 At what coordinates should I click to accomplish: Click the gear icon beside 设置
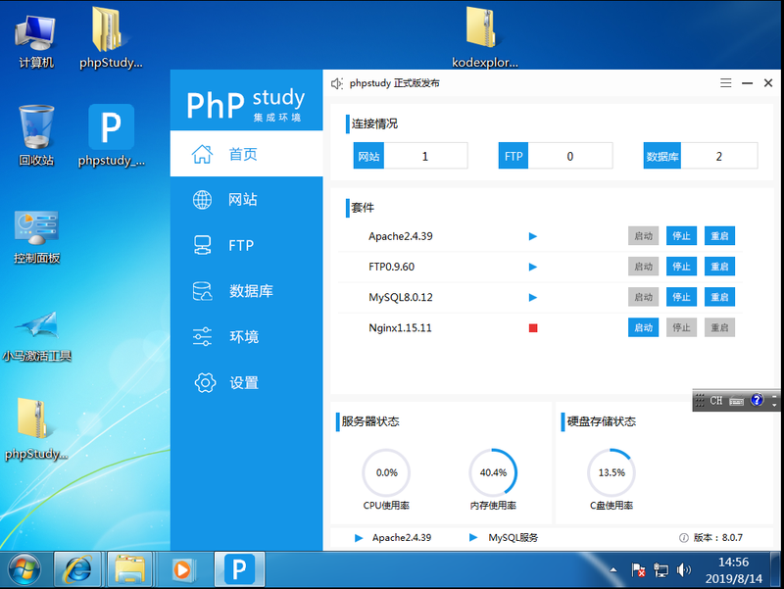click(205, 382)
